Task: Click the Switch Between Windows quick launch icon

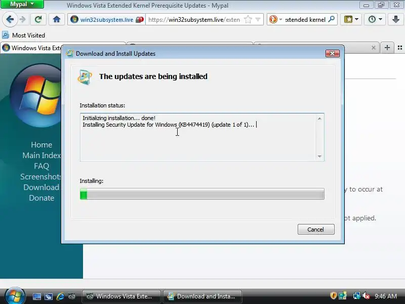Action: 48,296
